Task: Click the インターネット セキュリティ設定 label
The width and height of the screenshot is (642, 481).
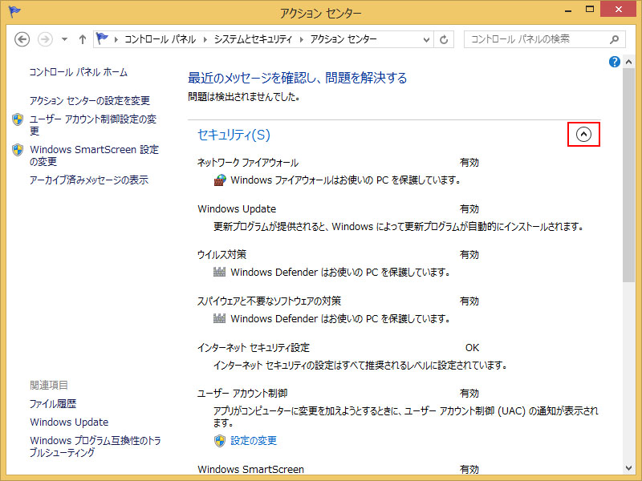Action: coord(254,348)
